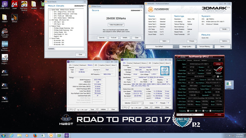
Task: Click the BIOS share/export icon in GPU-Z
Action: 214,77
